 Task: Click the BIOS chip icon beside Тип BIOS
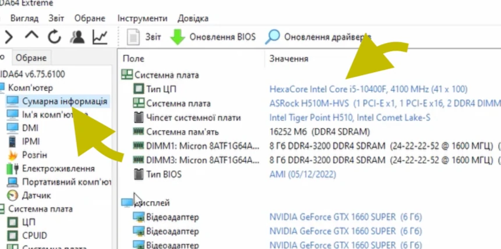pos(139,175)
